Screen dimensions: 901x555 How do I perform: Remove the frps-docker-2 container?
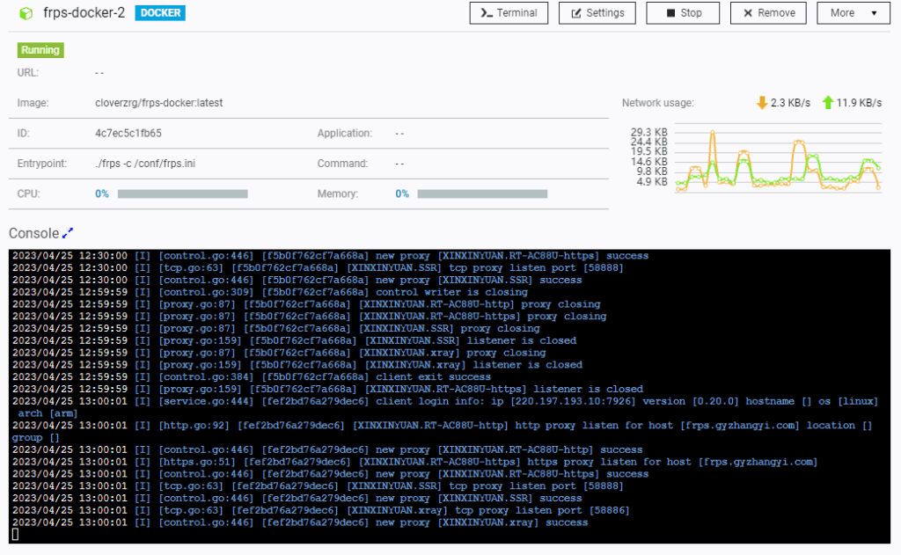(768, 13)
